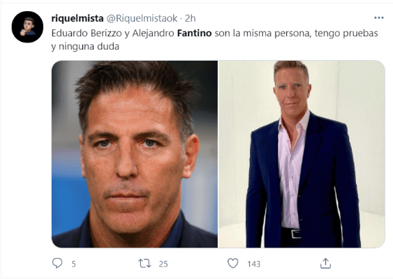This screenshot has width=393, height=279.
Task: Click the text 'son la misma persona'
Action: click(262, 33)
